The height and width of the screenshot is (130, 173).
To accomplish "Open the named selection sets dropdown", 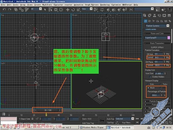I will pyautogui.click(x=144, y=9).
